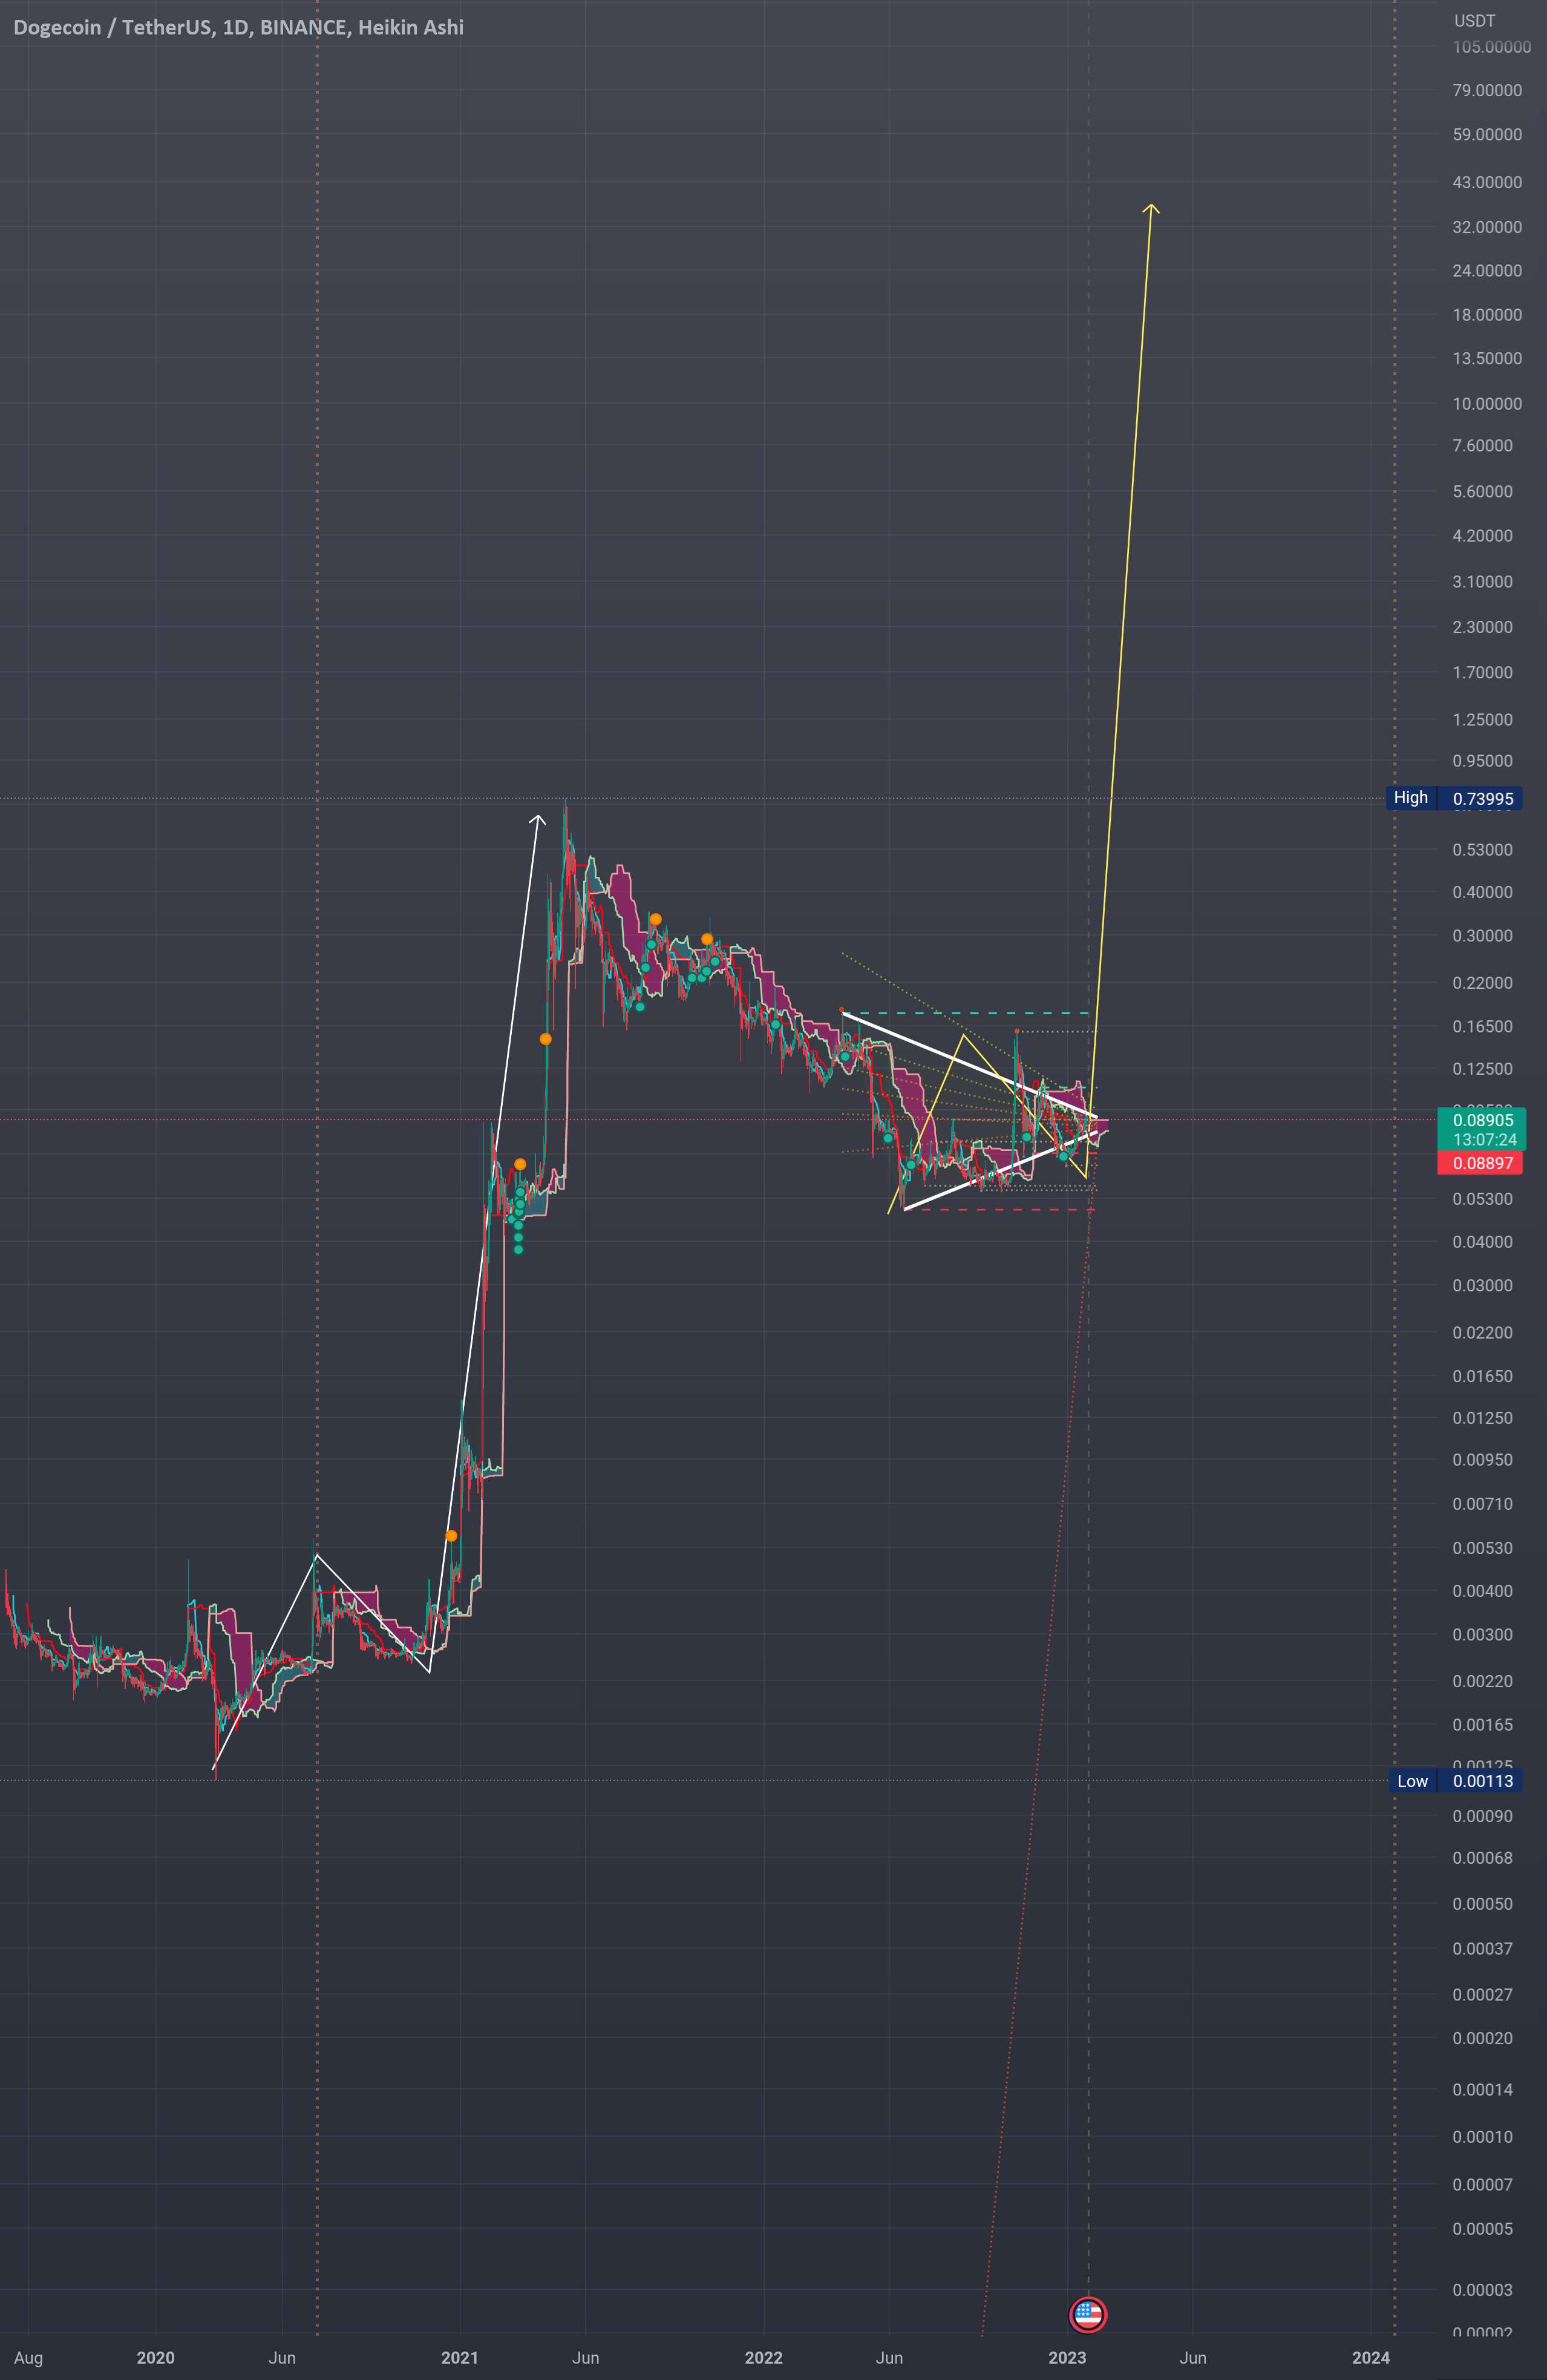Click the 0.00003 price axis label

(1482, 2290)
